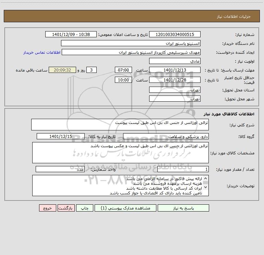Click the بازگشت back button
The height and width of the screenshot is (255, 264).
point(66,208)
